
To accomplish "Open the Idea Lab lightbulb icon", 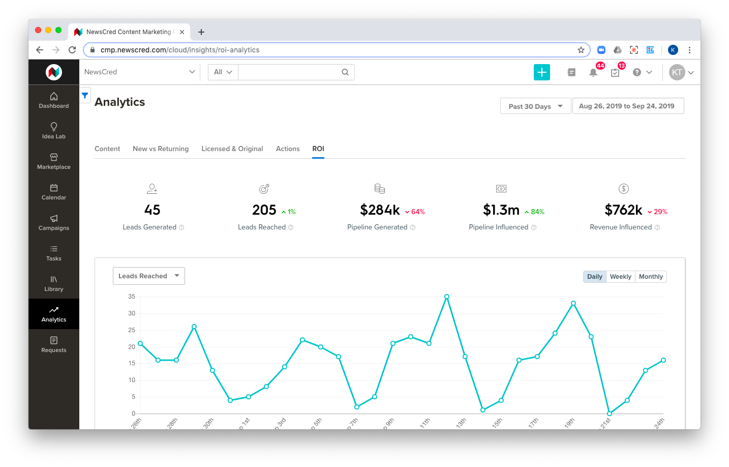I will [x=54, y=127].
